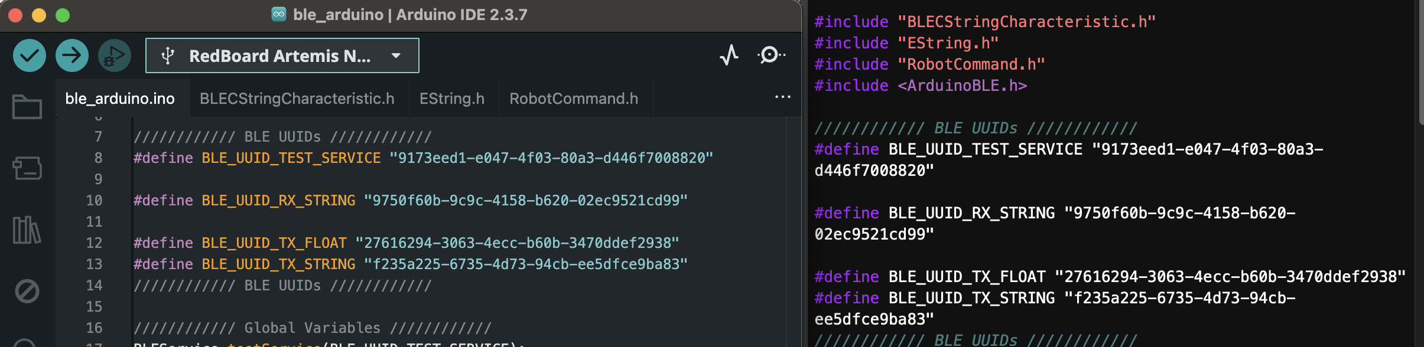Image resolution: width=1424 pixels, height=347 pixels.
Task: Open the Boards Manager sidebar icon
Action: tap(27, 168)
